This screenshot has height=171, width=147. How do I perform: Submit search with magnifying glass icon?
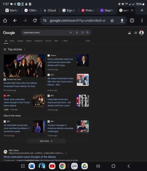pyautogui.click(x=87, y=33)
